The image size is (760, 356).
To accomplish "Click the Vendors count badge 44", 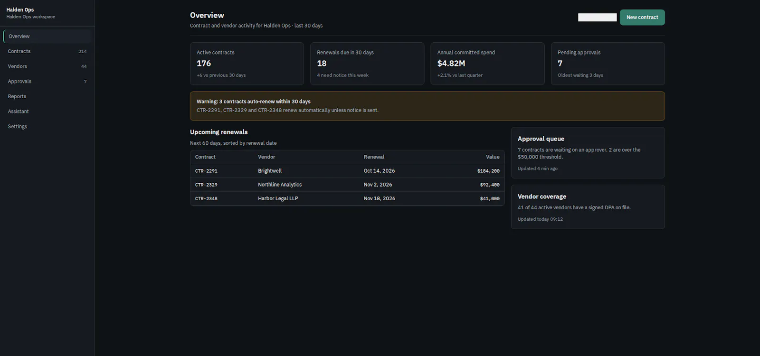I will coord(84,66).
